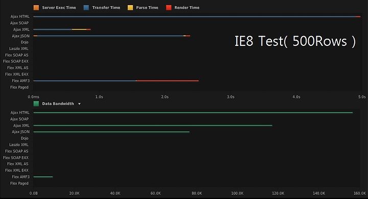Click Flex AMF3 label in timing chart

point(20,81)
